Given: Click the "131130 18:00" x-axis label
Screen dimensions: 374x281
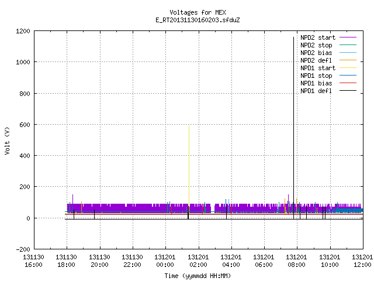Looking at the screenshot, I should coord(66,261).
